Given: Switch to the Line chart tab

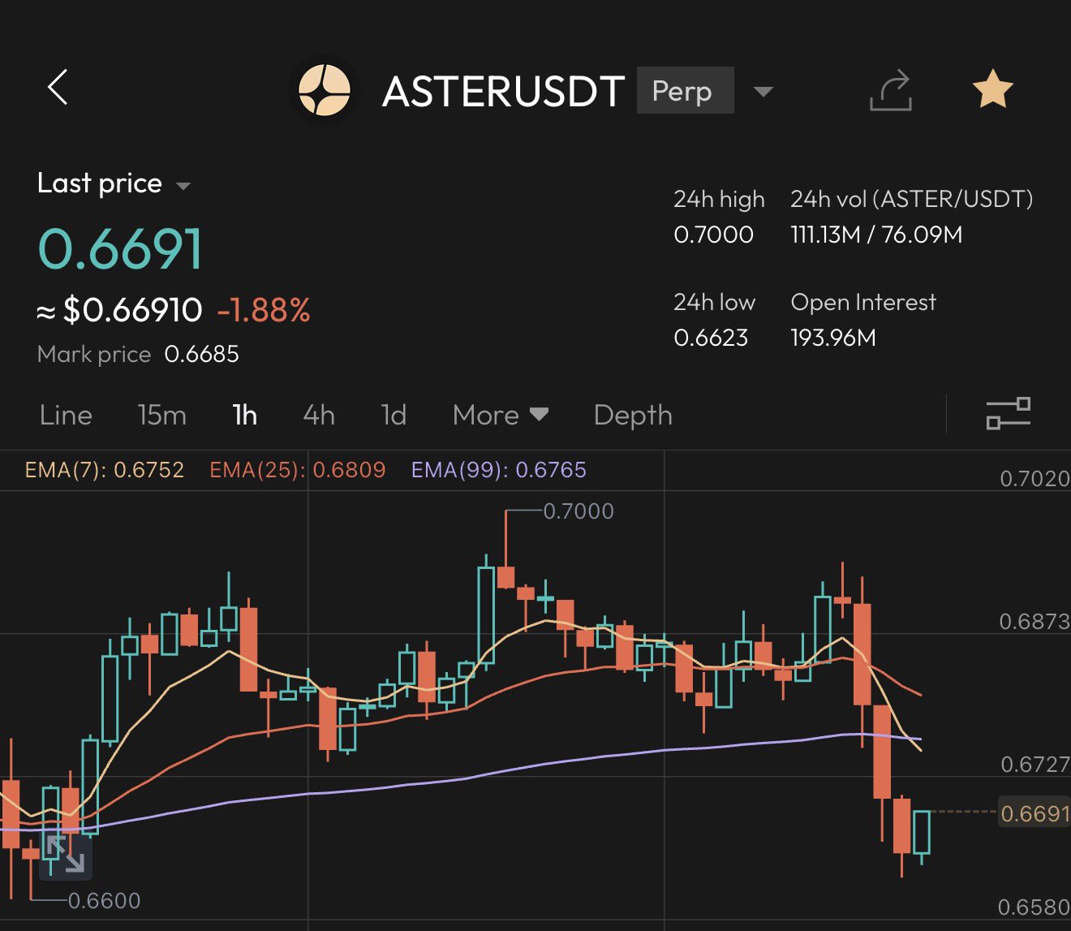Looking at the screenshot, I should [x=66, y=416].
